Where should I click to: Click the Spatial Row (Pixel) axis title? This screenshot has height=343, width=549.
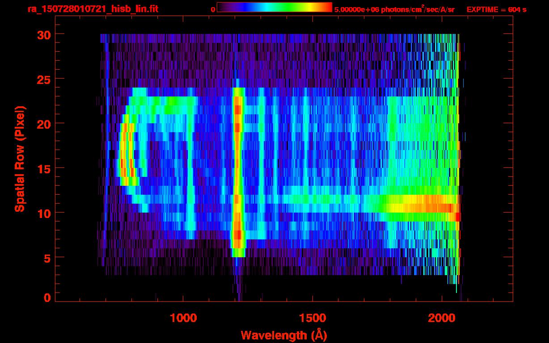tap(20, 159)
